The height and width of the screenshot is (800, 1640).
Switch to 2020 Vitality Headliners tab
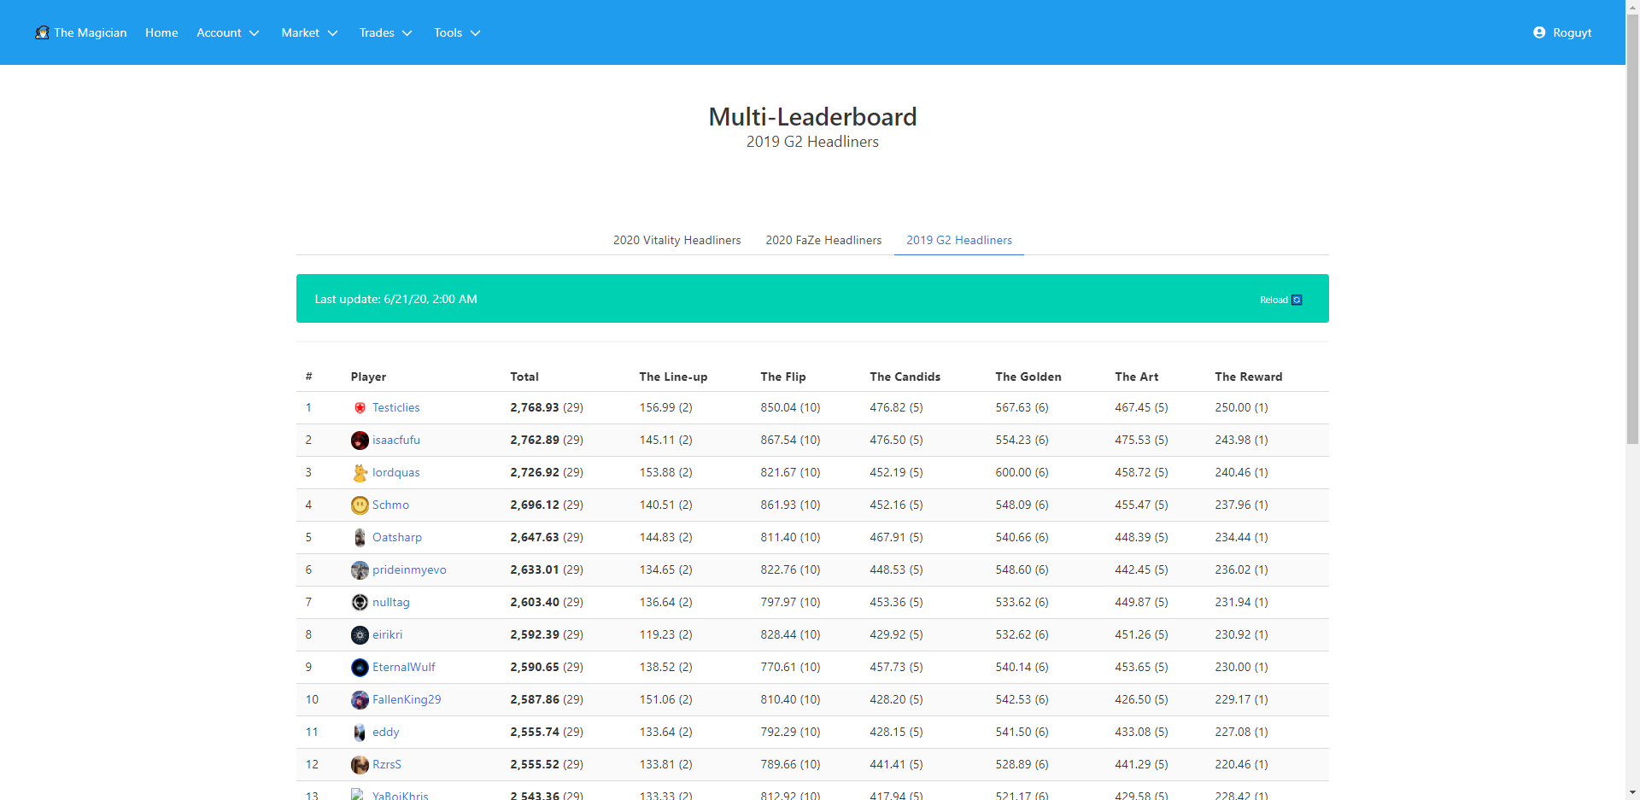point(676,240)
